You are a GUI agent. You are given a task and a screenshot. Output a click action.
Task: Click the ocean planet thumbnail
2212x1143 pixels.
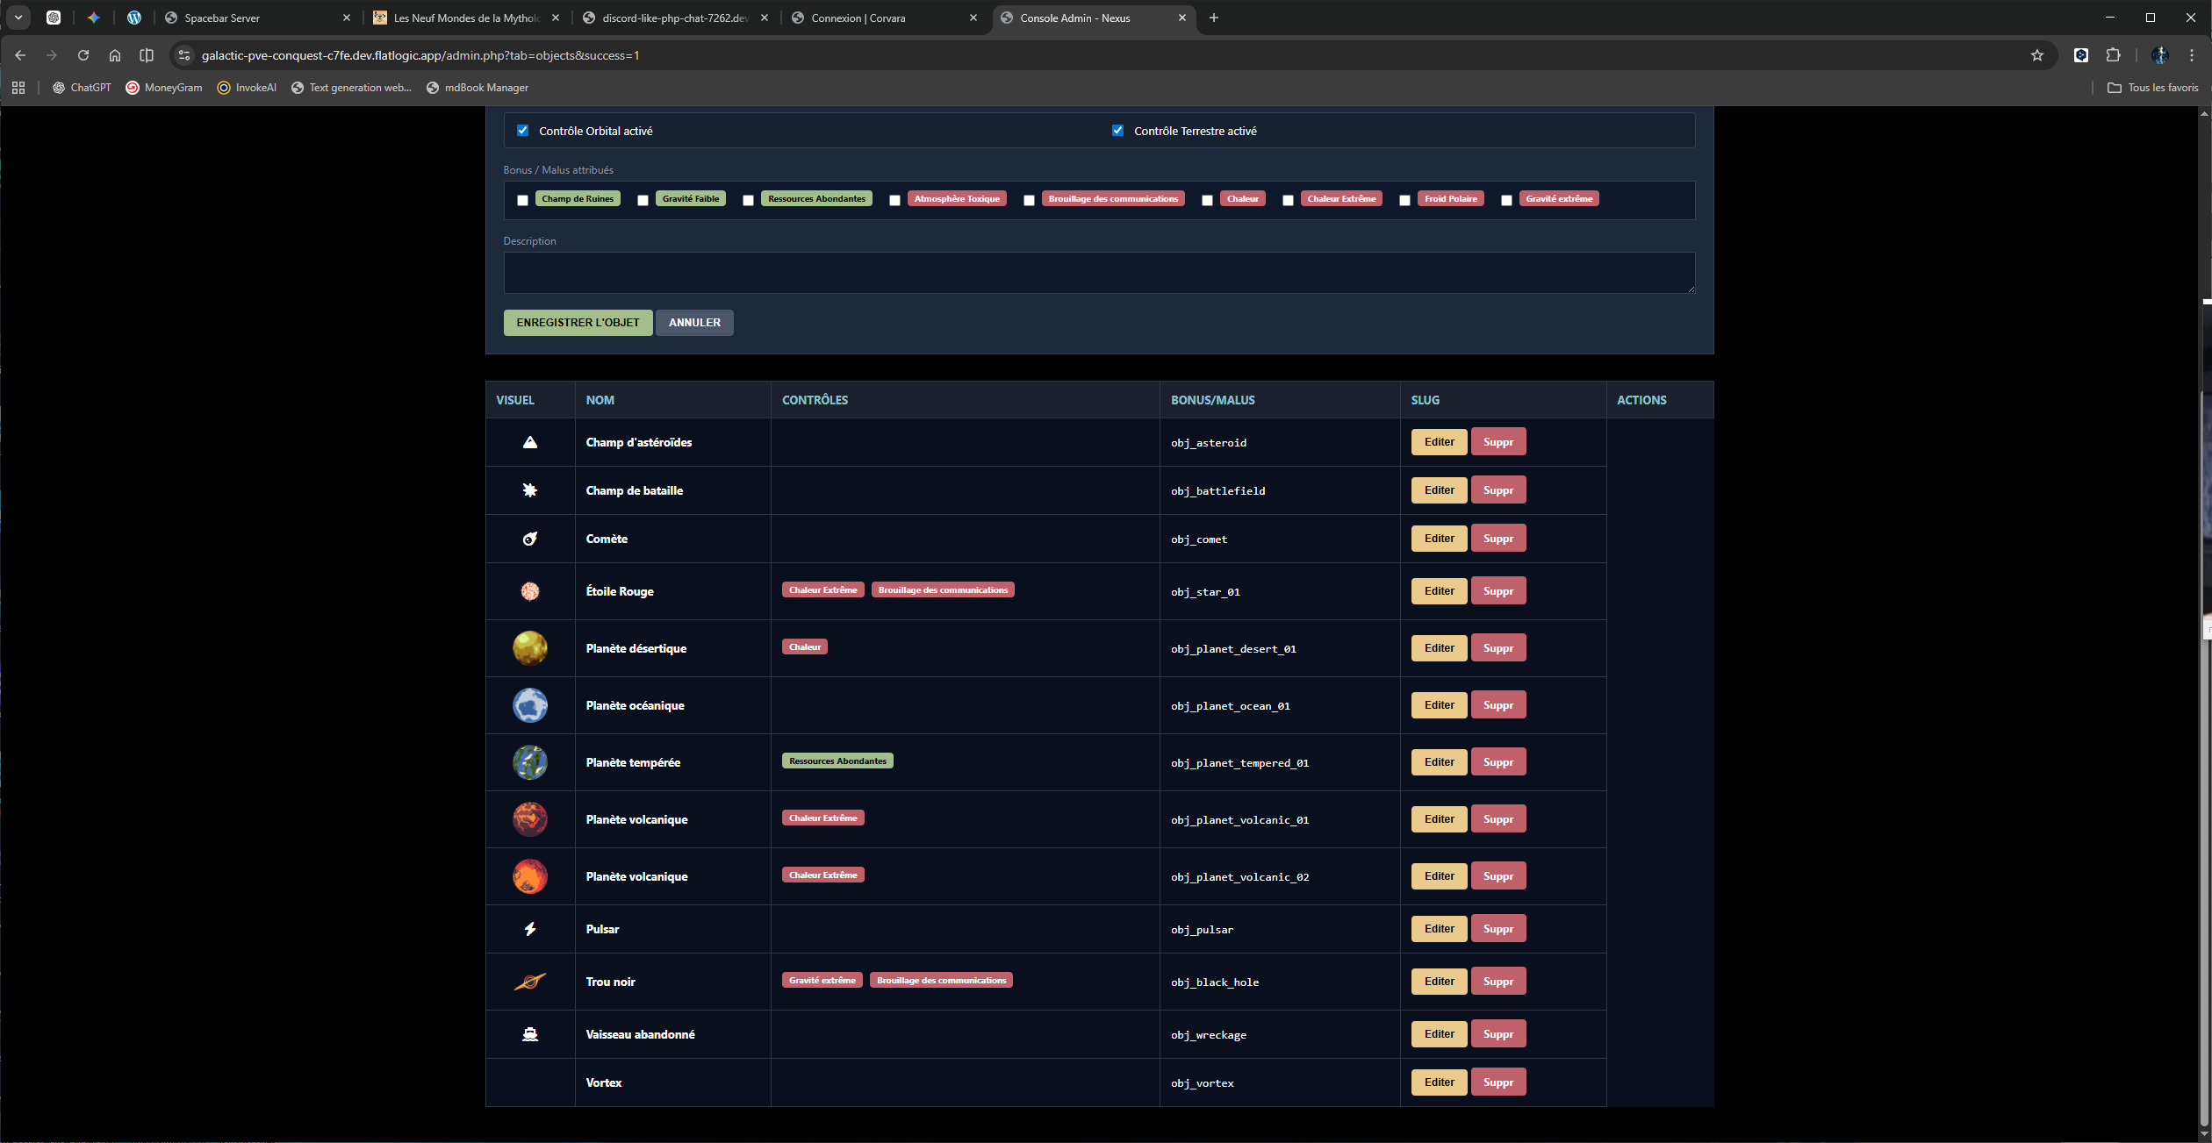[530, 705]
